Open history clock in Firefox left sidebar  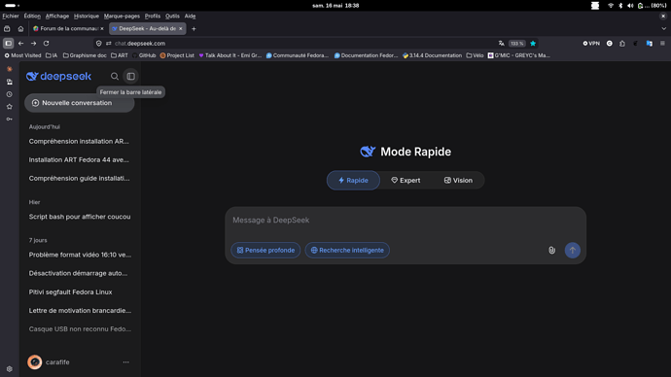pyautogui.click(x=10, y=94)
